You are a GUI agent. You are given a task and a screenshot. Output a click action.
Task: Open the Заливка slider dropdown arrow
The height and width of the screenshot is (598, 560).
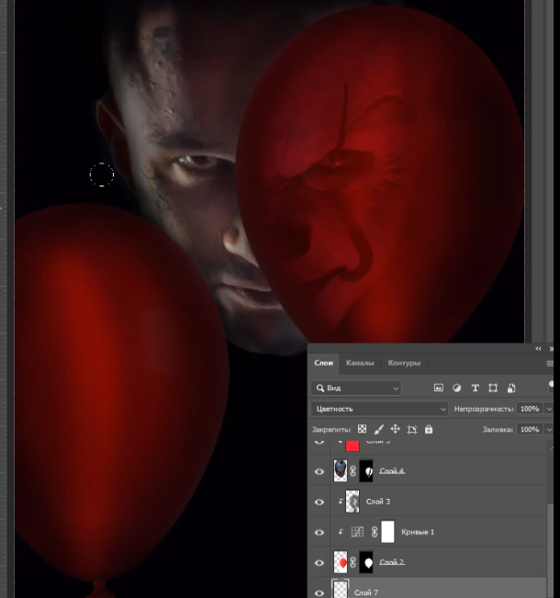pyautogui.click(x=549, y=429)
